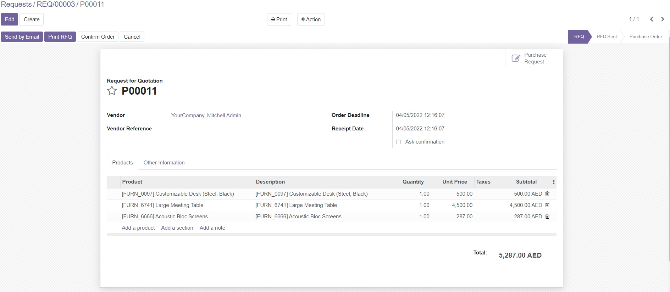The image size is (670, 292).
Task: Select the Products tab
Action: point(122,163)
